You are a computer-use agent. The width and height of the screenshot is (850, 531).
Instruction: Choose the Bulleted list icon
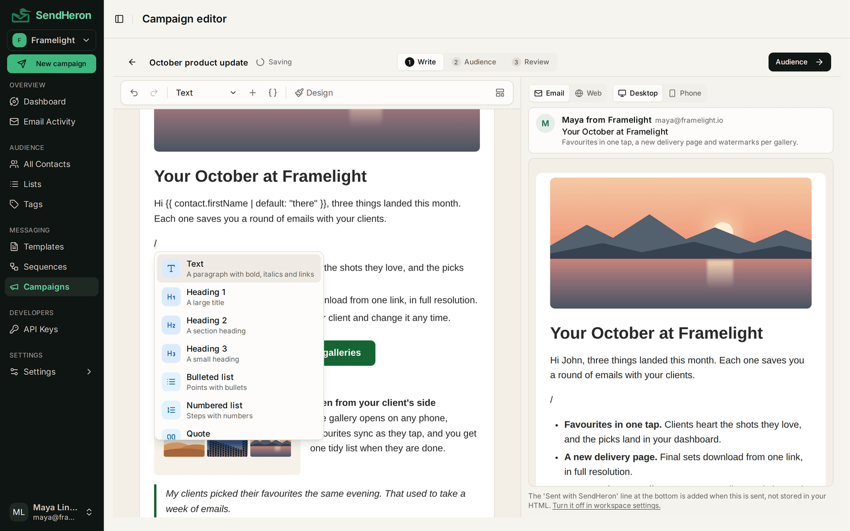click(171, 381)
